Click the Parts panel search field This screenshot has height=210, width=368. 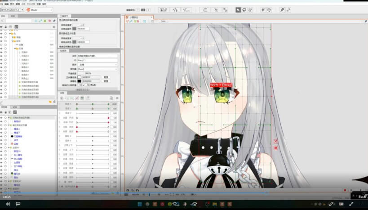point(18,21)
